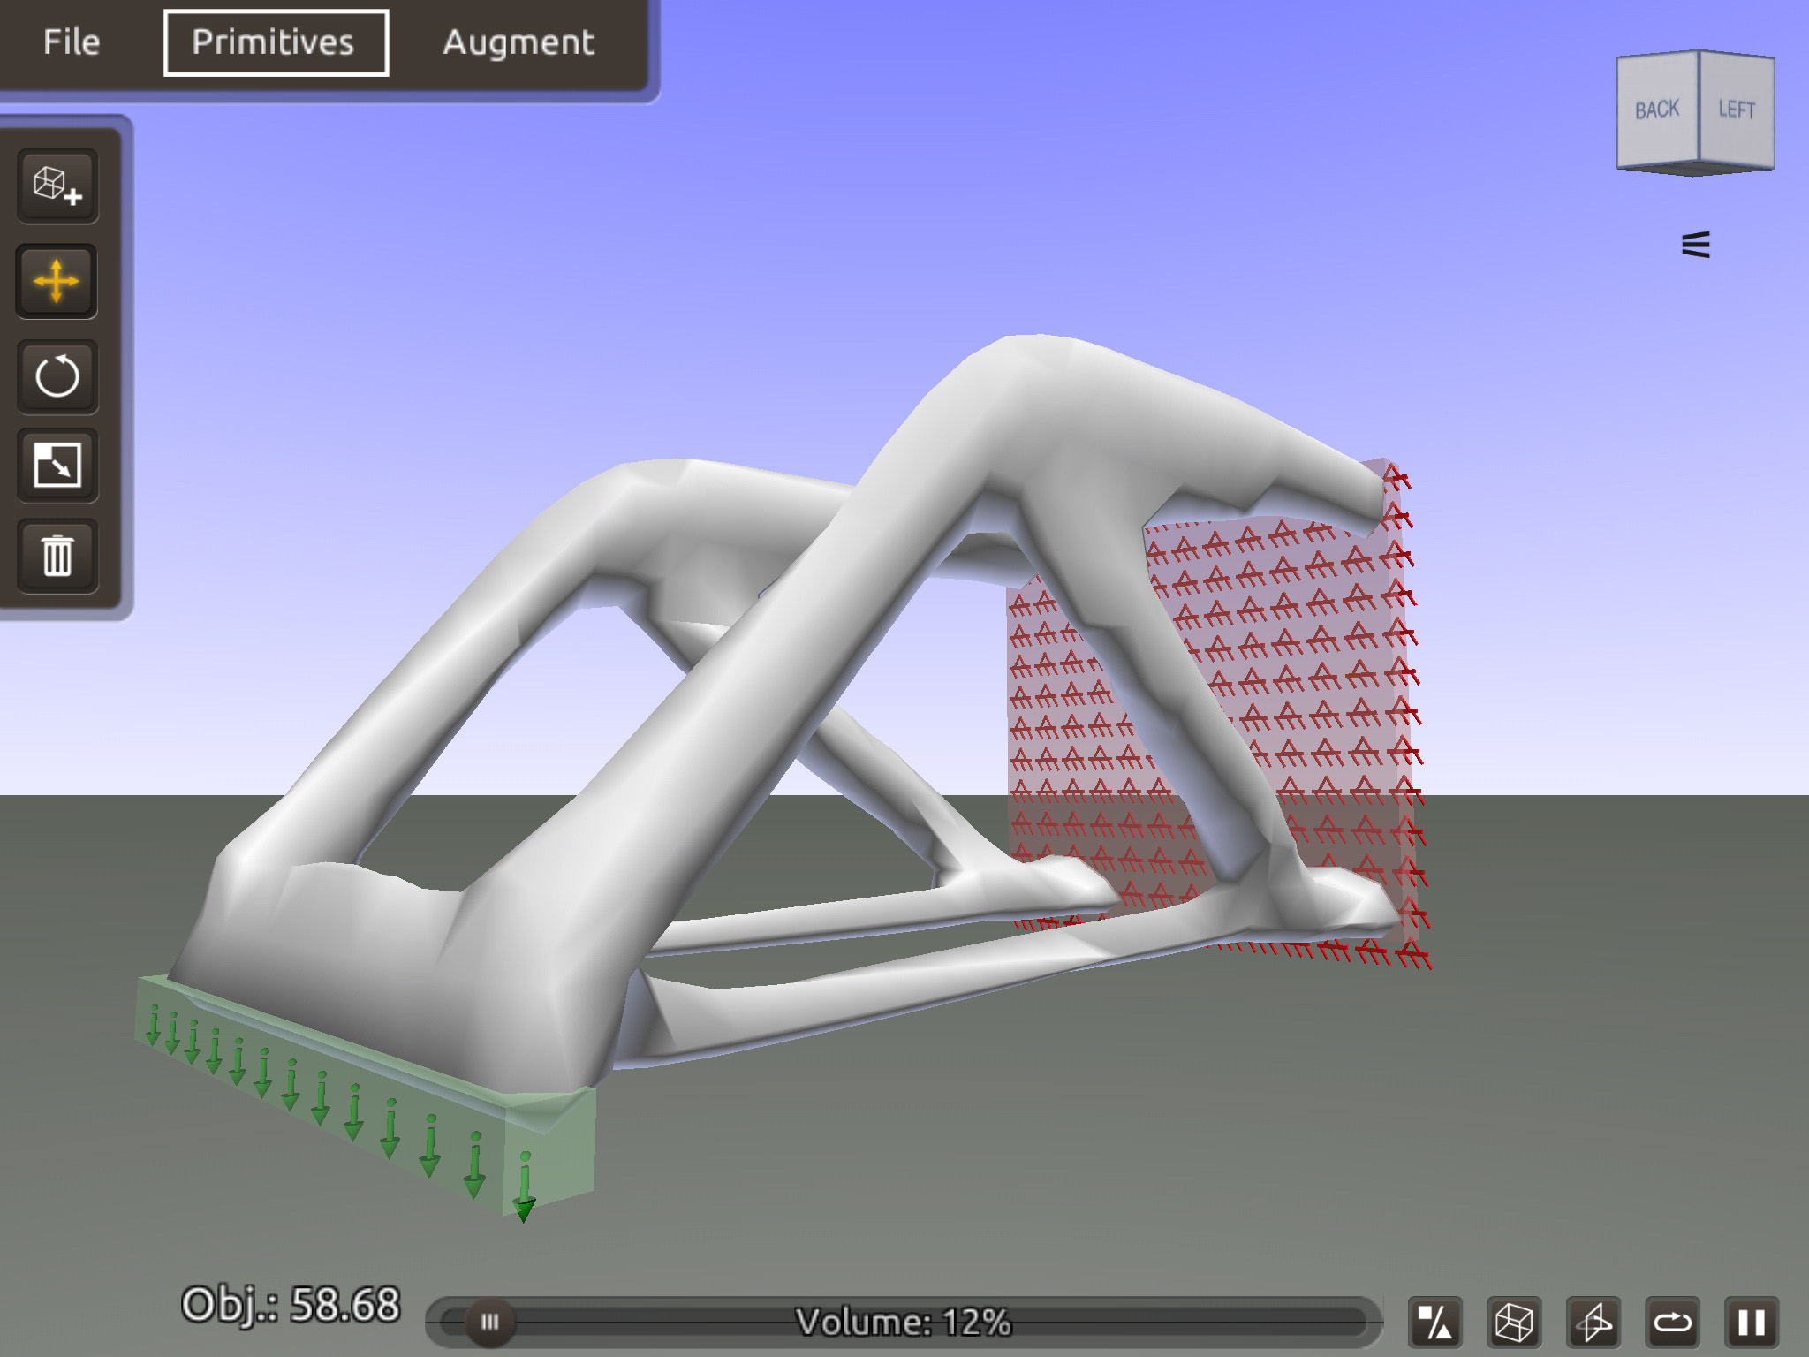The width and height of the screenshot is (1809, 1357).
Task: Click the BACK face of view cube
Action: (x=1657, y=110)
